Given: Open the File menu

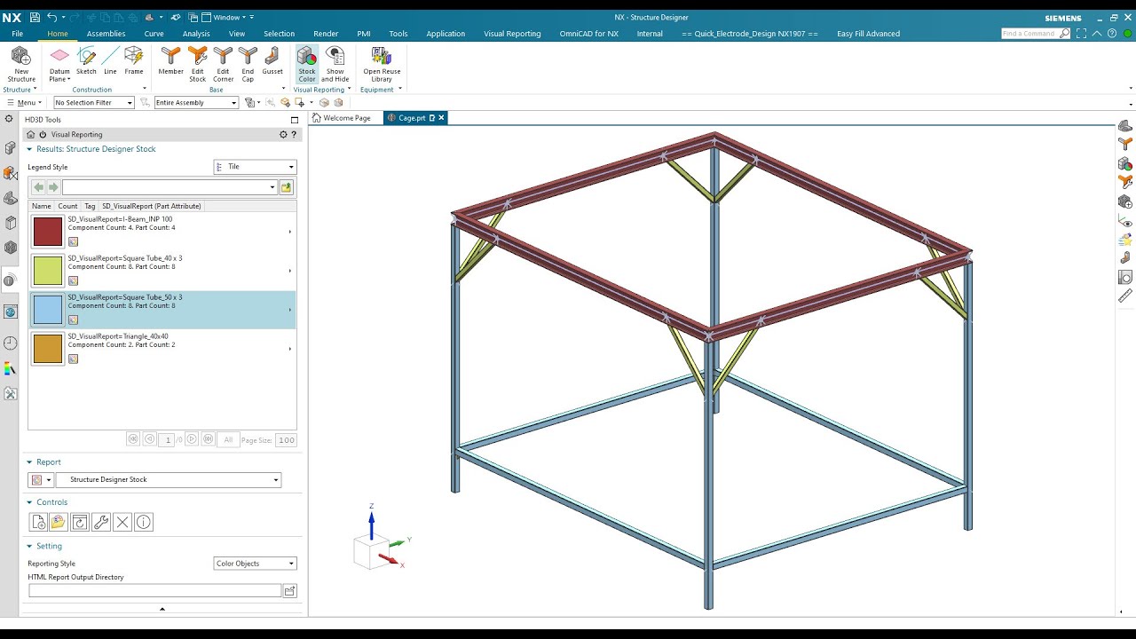Looking at the screenshot, I should tap(18, 34).
